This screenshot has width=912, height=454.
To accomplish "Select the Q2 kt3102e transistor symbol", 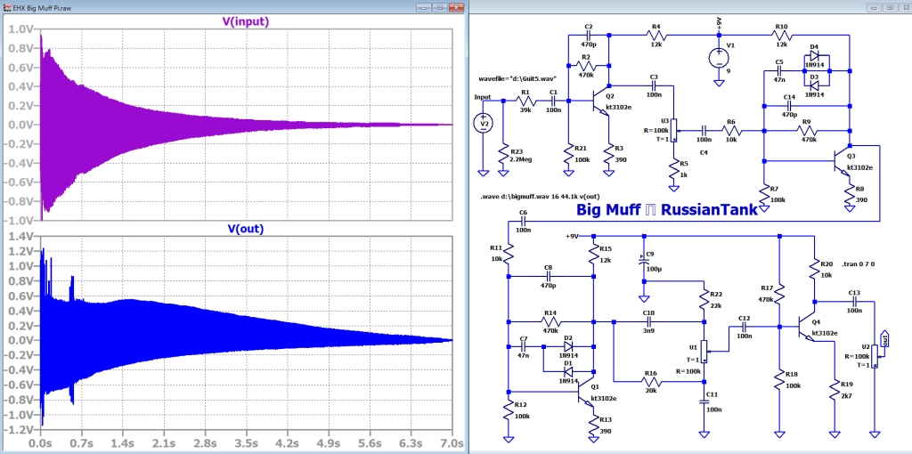I will (x=599, y=101).
